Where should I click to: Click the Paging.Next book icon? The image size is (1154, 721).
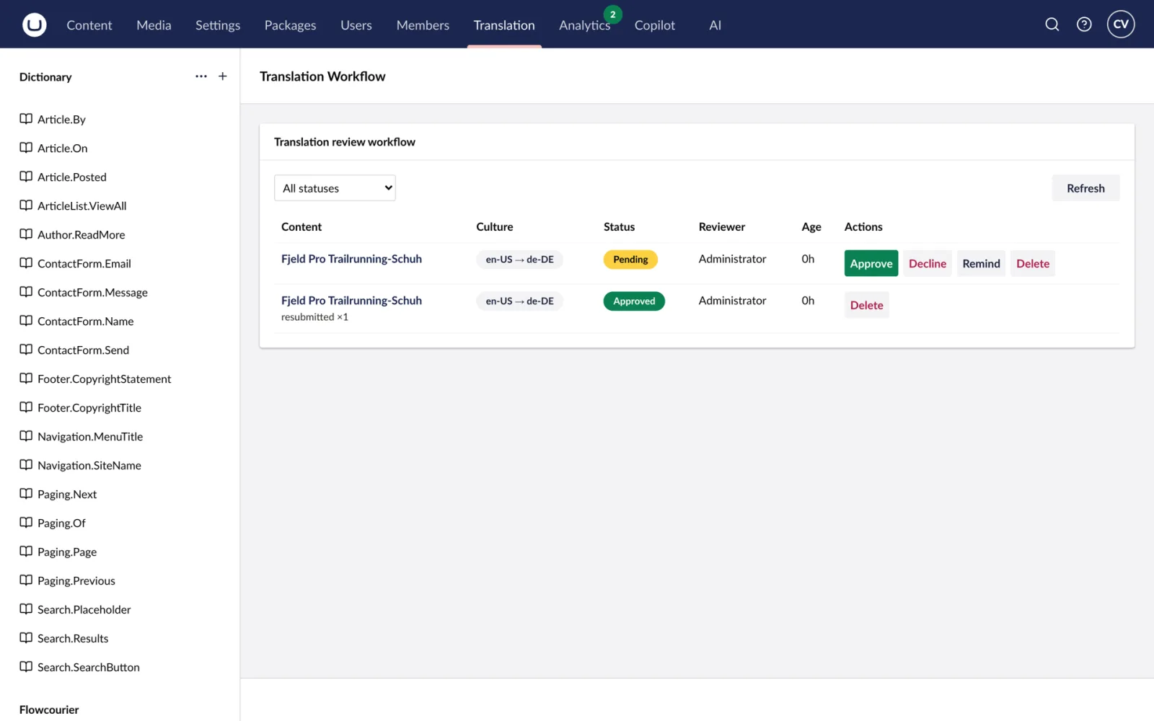pyautogui.click(x=26, y=494)
